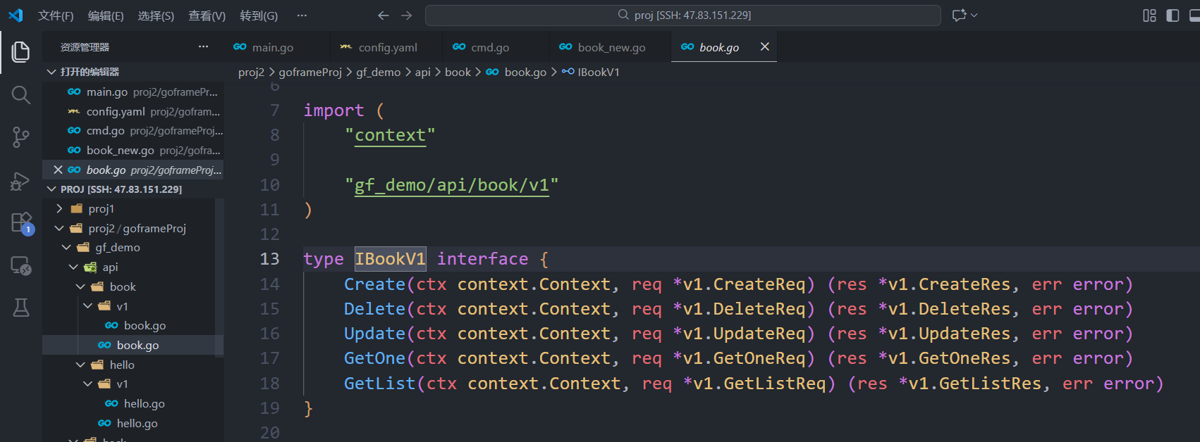Switch to the cmd.go tab
The height and width of the screenshot is (442, 1200).
(x=490, y=47)
